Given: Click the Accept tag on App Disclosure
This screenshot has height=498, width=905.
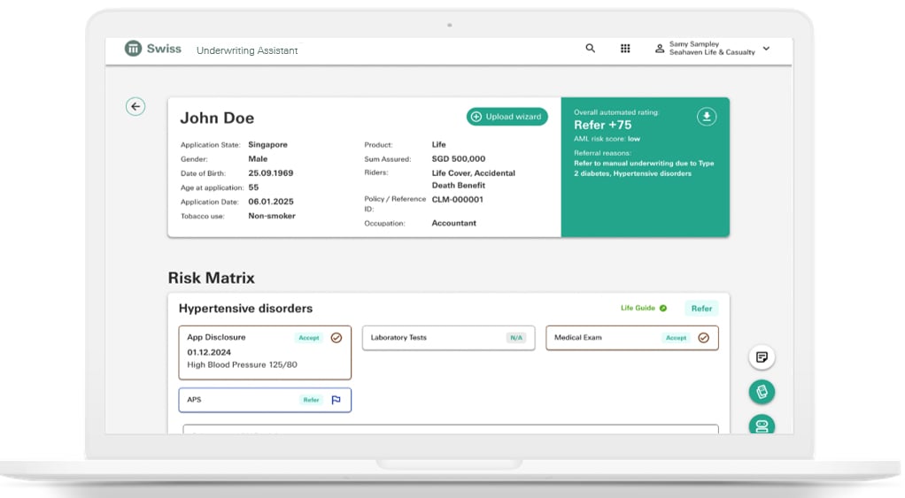Looking at the screenshot, I should click(309, 338).
